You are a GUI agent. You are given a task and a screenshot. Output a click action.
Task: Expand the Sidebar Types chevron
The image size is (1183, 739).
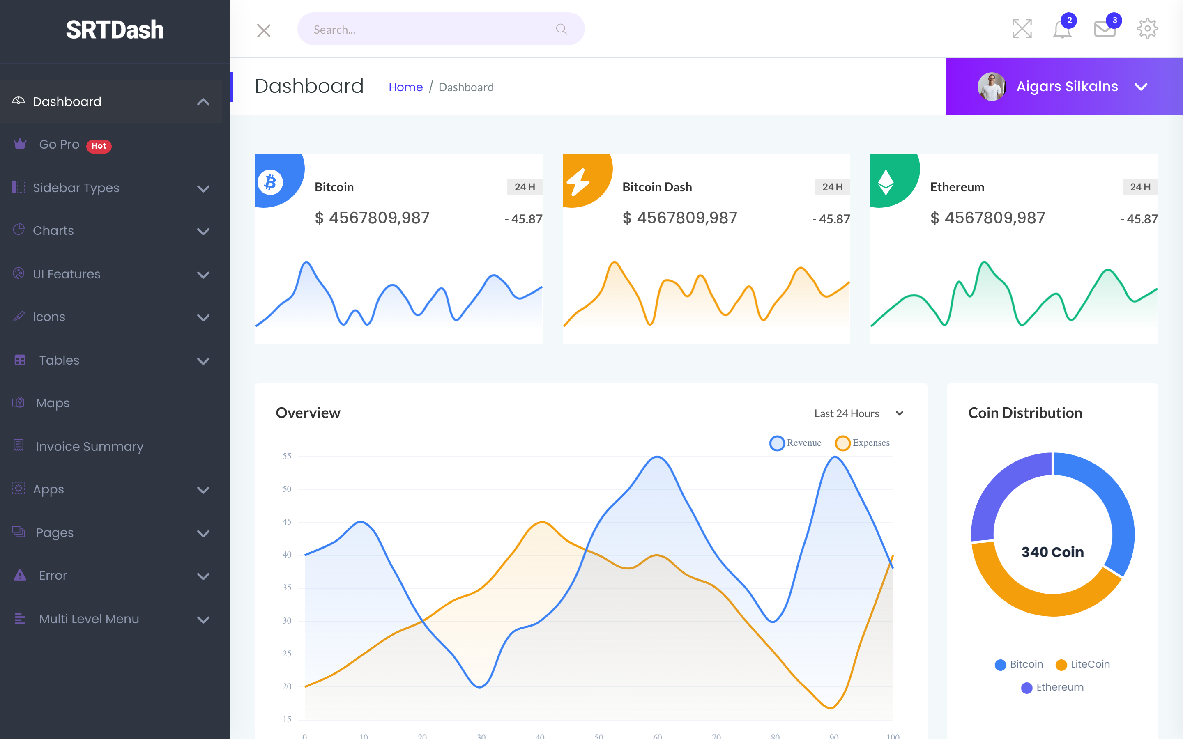pyautogui.click(x=203, y=188)
